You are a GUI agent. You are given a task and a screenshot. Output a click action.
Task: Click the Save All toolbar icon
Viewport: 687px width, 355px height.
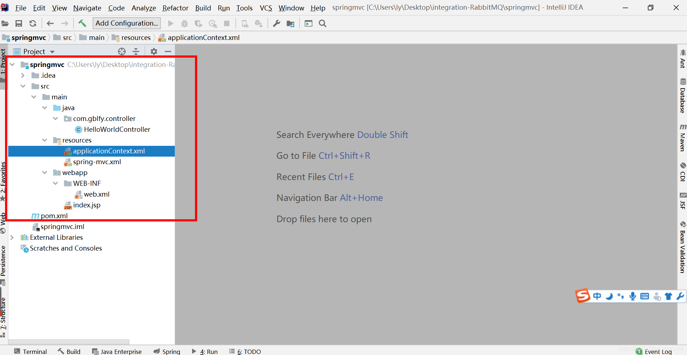19,23
